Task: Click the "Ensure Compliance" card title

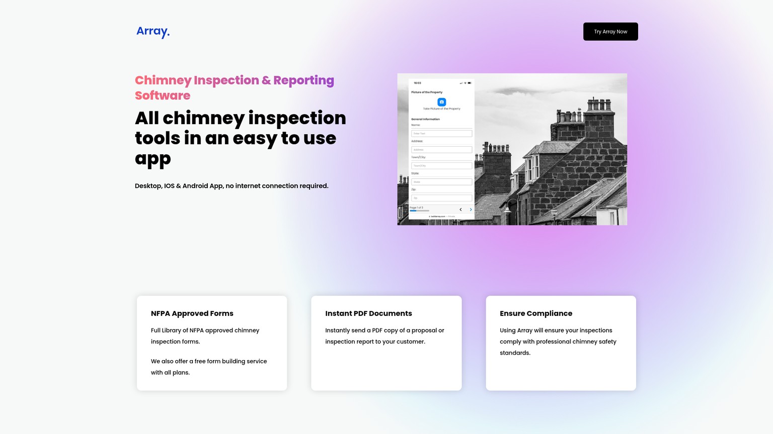Action: (536, 313)
